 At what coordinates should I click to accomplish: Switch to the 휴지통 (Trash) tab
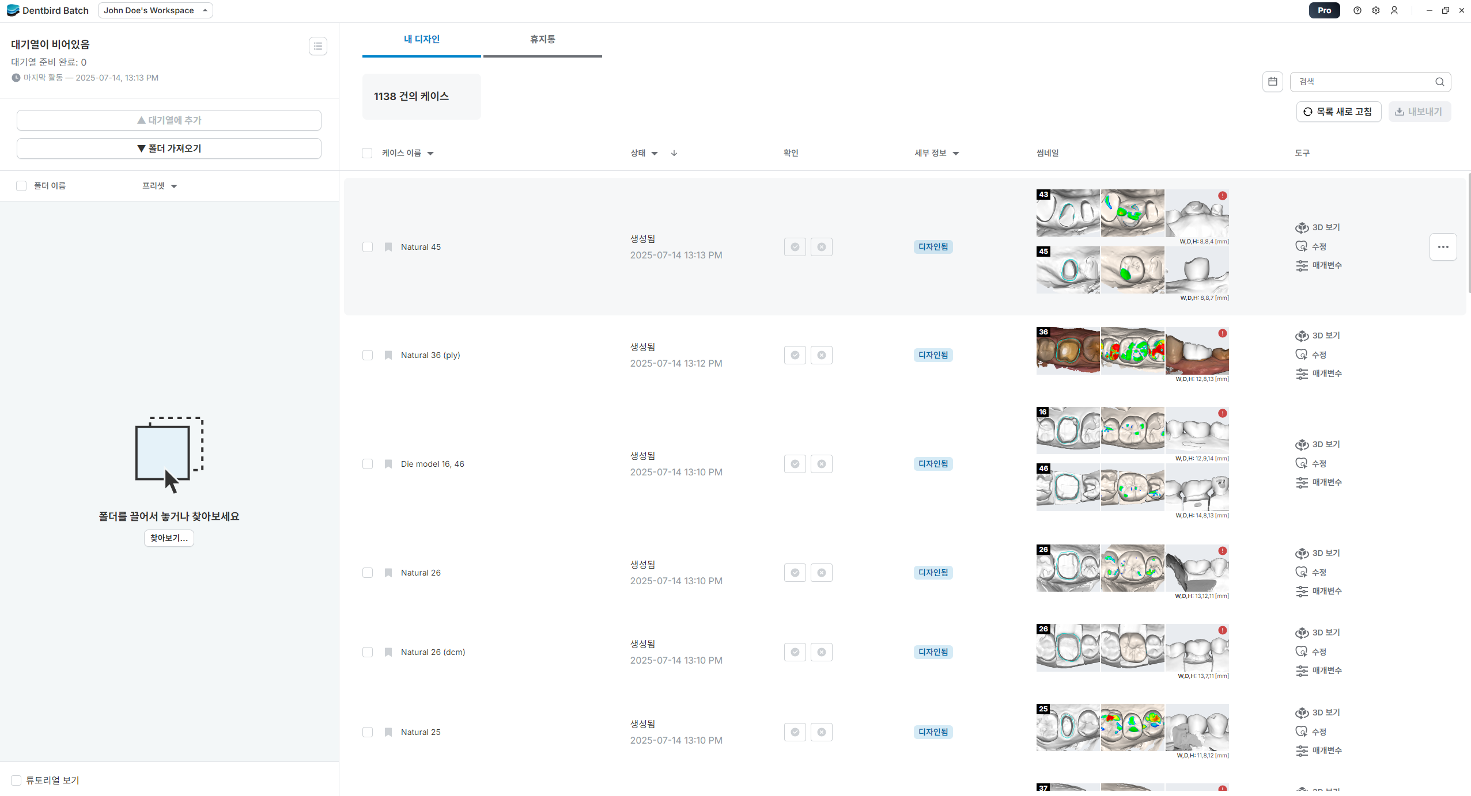542,39
